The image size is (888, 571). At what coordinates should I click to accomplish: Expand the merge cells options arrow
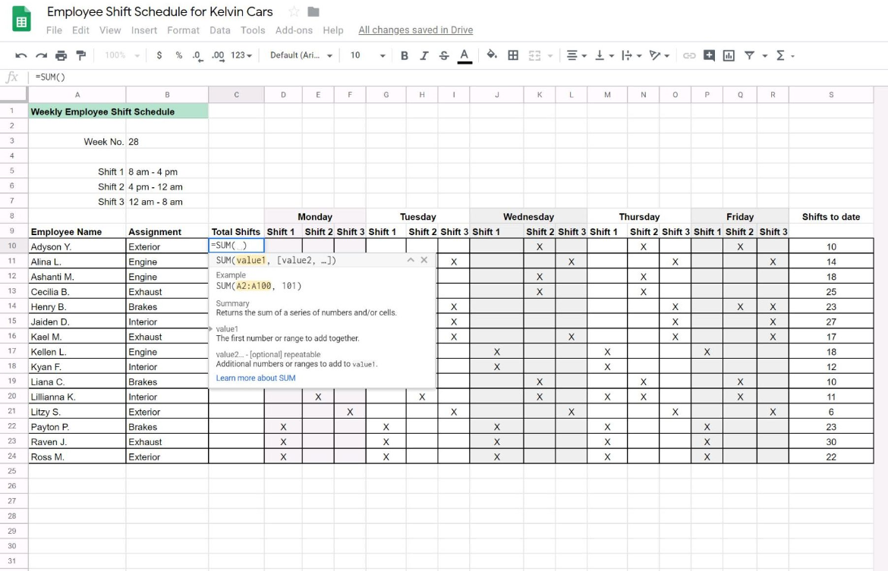pos(550,56)
